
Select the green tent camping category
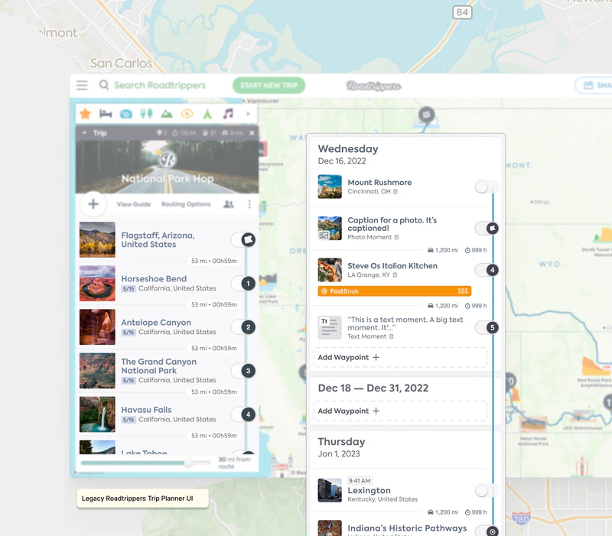tap(207, 114)
